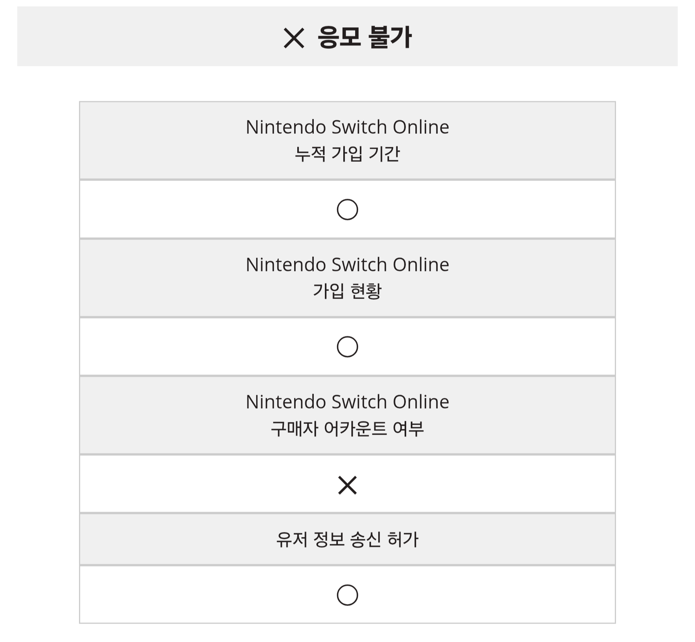This screenshot has width=695, height=642.
Task: Click the circle under 유저 정보 송신 허가
Action: point(347,595)
